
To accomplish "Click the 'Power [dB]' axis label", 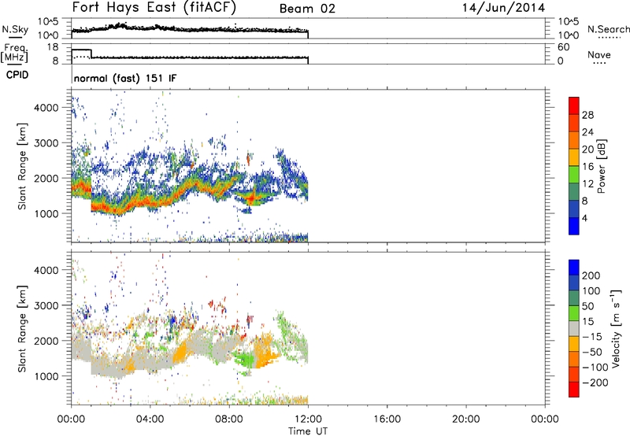I will pos(602,166).
